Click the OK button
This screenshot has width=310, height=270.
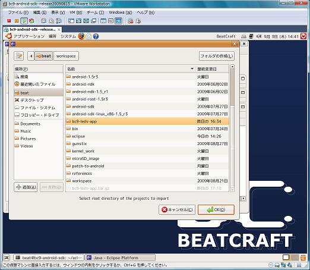click(216, 209)
